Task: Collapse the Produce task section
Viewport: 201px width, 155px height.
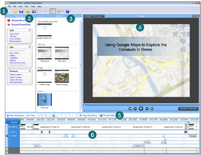Action: pyautogui.click(x=30, y=71)
